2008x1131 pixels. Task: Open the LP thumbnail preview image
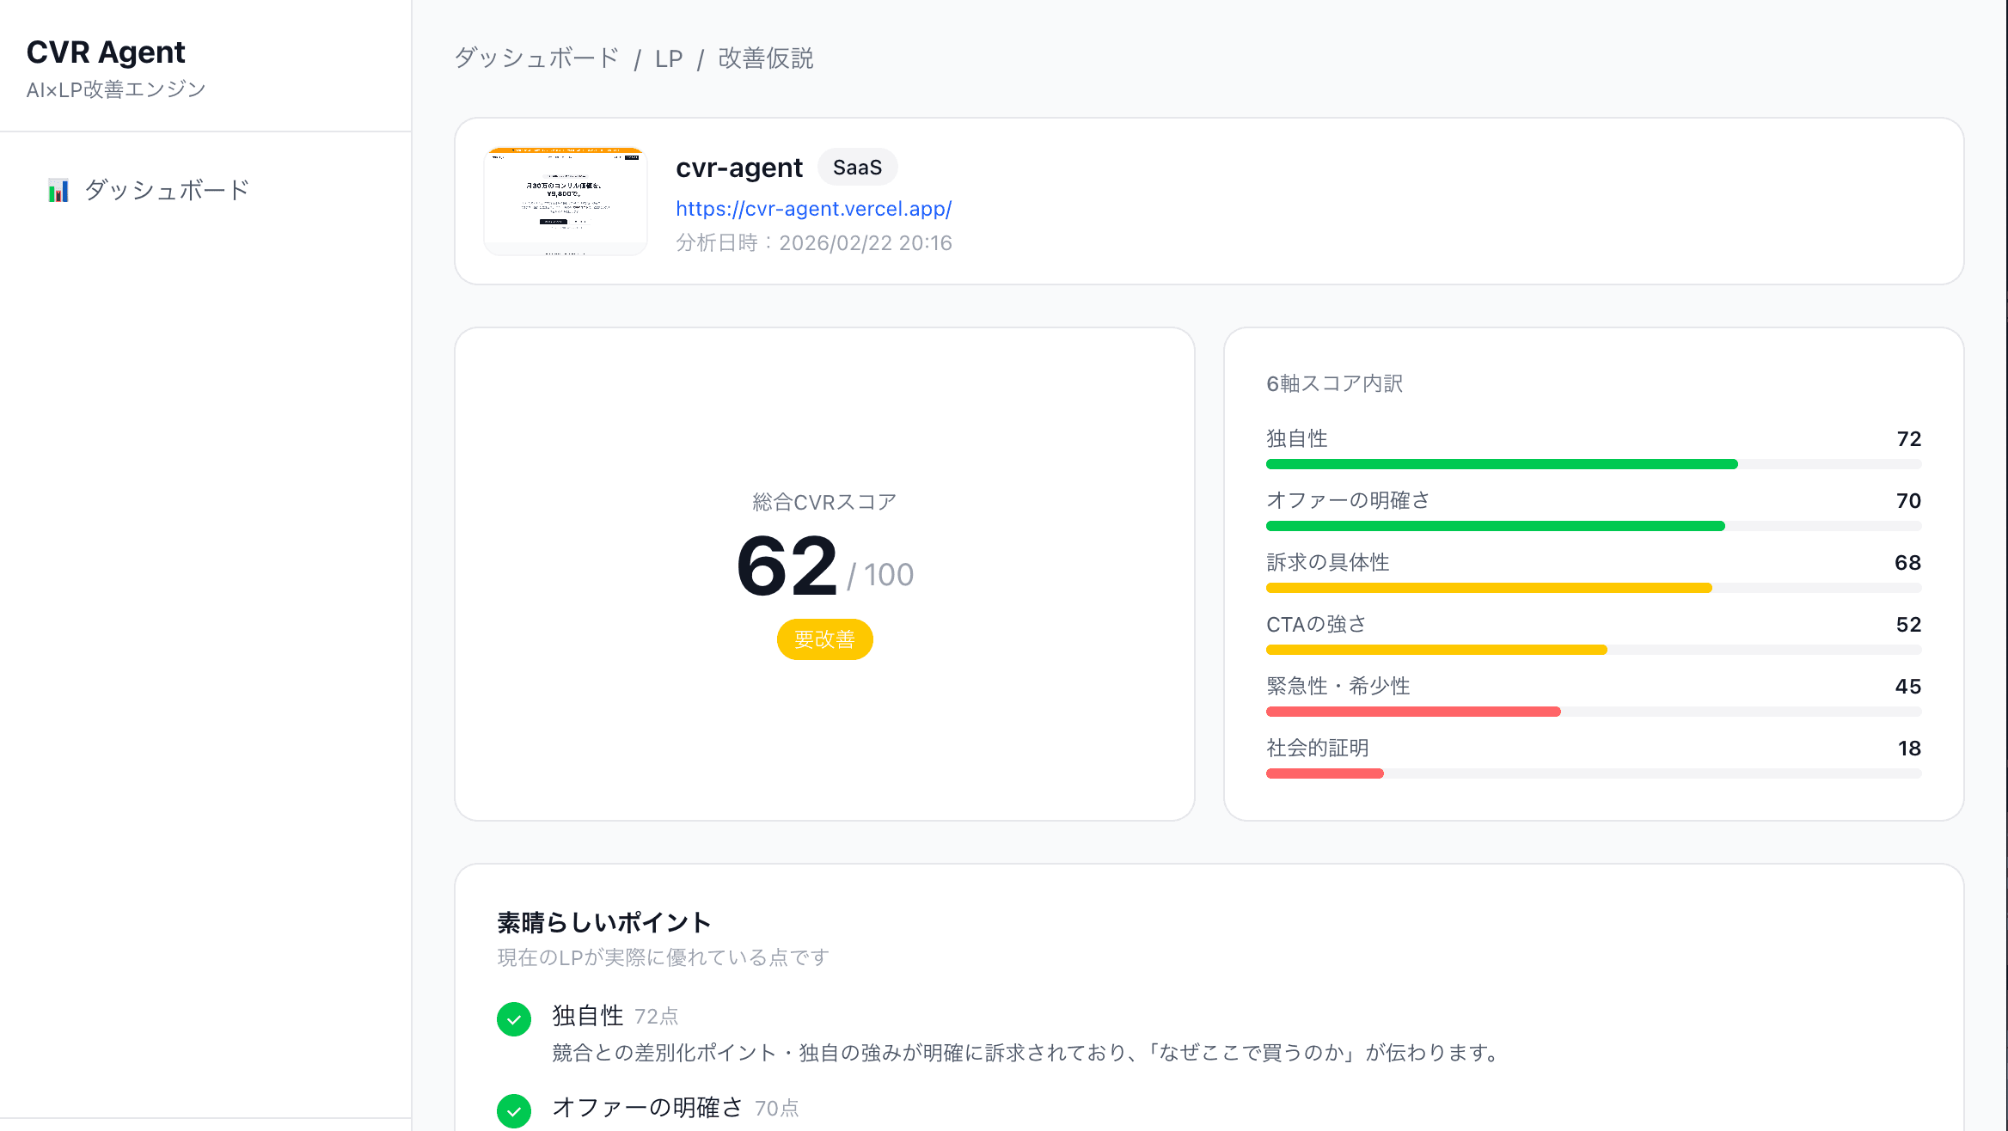click(x=565, y=199)
